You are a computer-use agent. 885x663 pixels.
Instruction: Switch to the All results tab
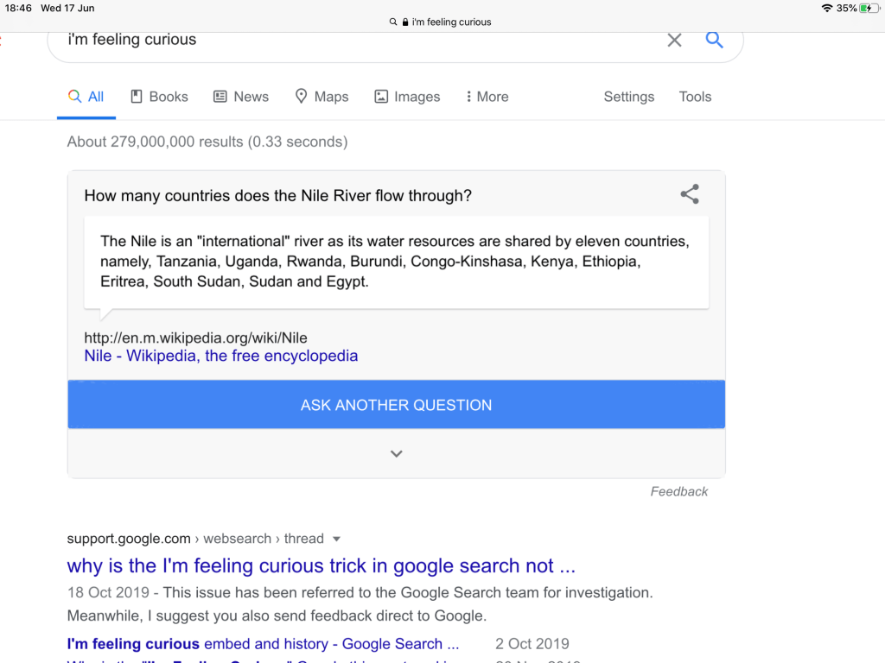pyautogui.click(x=86, y=97)
